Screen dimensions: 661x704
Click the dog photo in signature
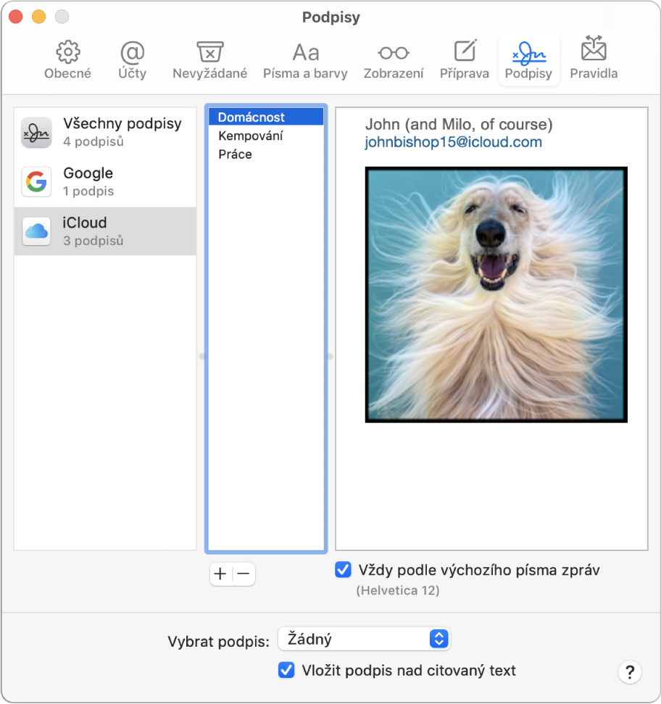(x=496, y=294)
